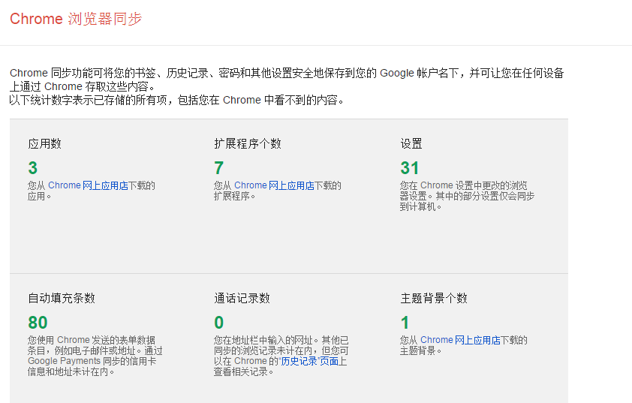The height and width of the screenshot is (403, 632).
Task: Select the 通话记录数 heading
Action: click(242, 298)
